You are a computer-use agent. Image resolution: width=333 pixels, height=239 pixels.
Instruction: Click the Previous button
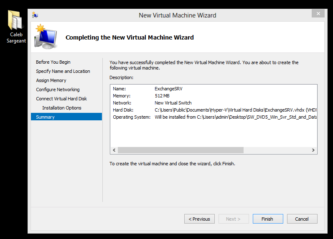(x=199, y=219)
